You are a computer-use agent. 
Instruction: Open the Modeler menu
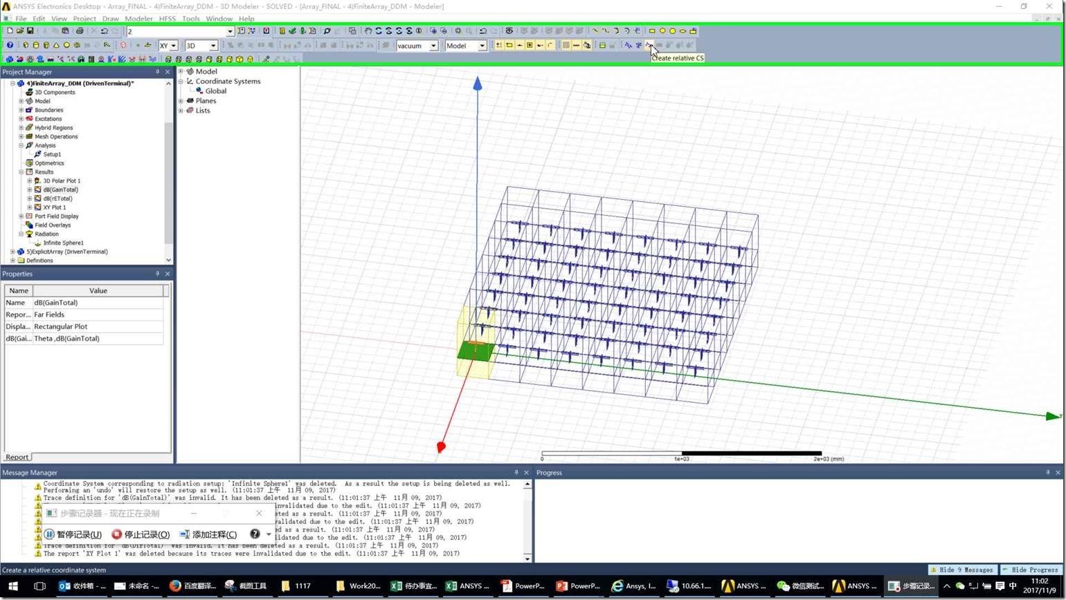point(138,19)
